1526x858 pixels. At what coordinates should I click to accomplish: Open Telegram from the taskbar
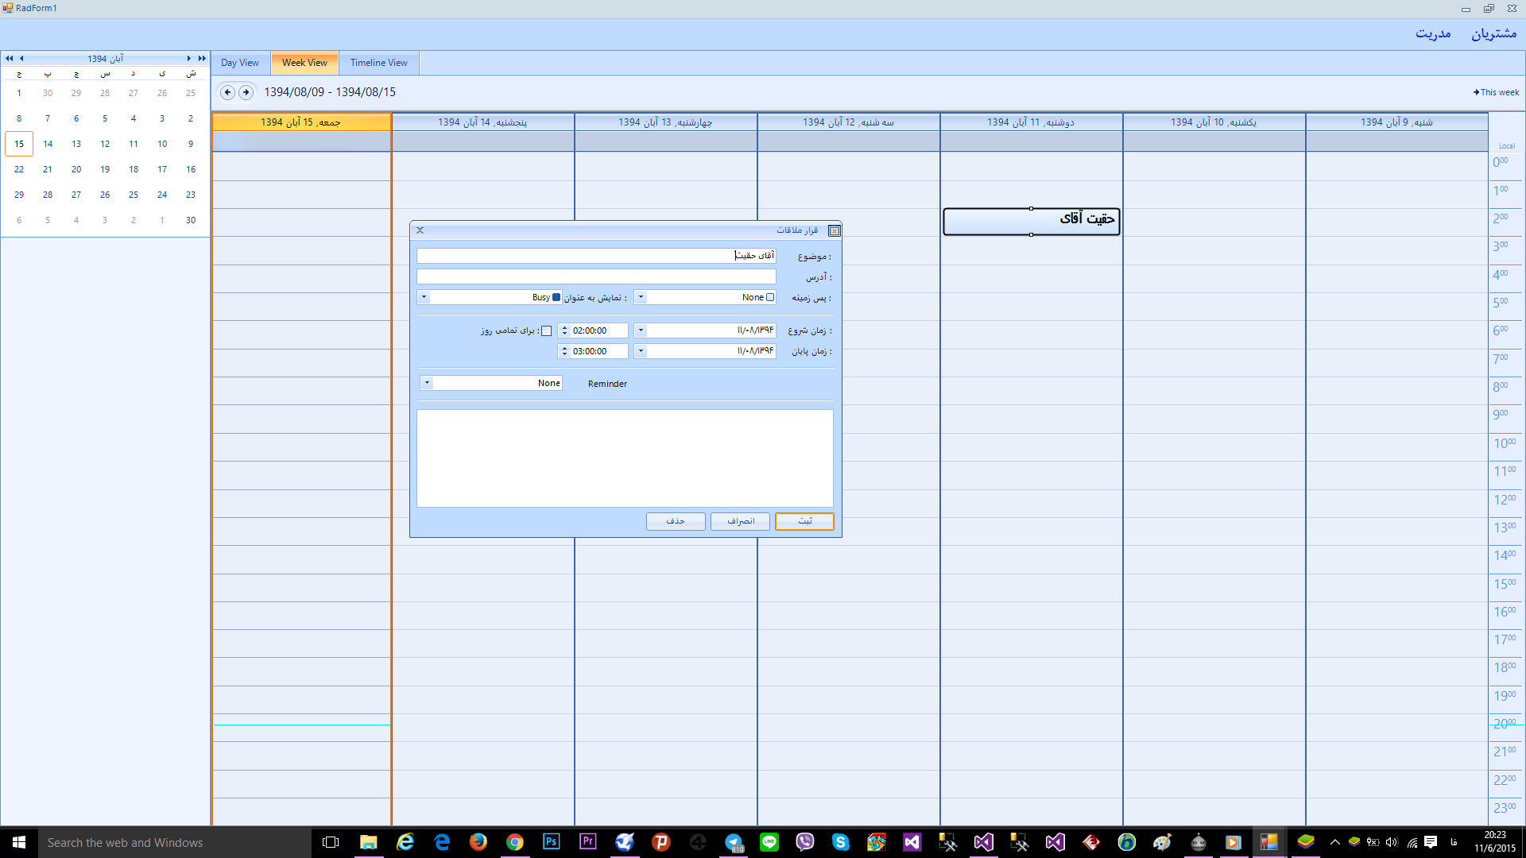click(x=733, y=842)
